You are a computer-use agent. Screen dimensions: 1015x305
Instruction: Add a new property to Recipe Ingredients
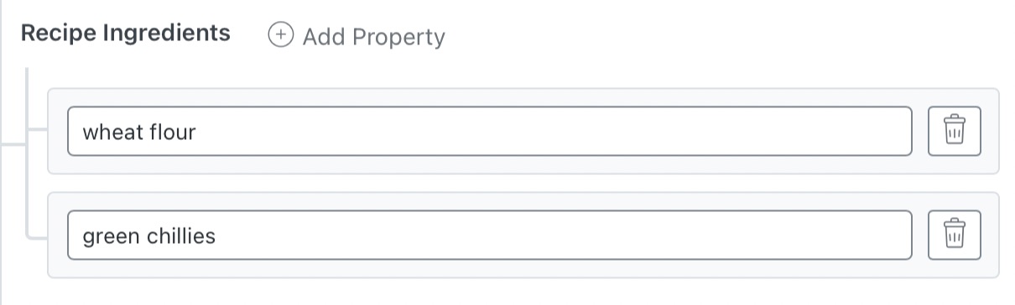(x=357, y=37)
